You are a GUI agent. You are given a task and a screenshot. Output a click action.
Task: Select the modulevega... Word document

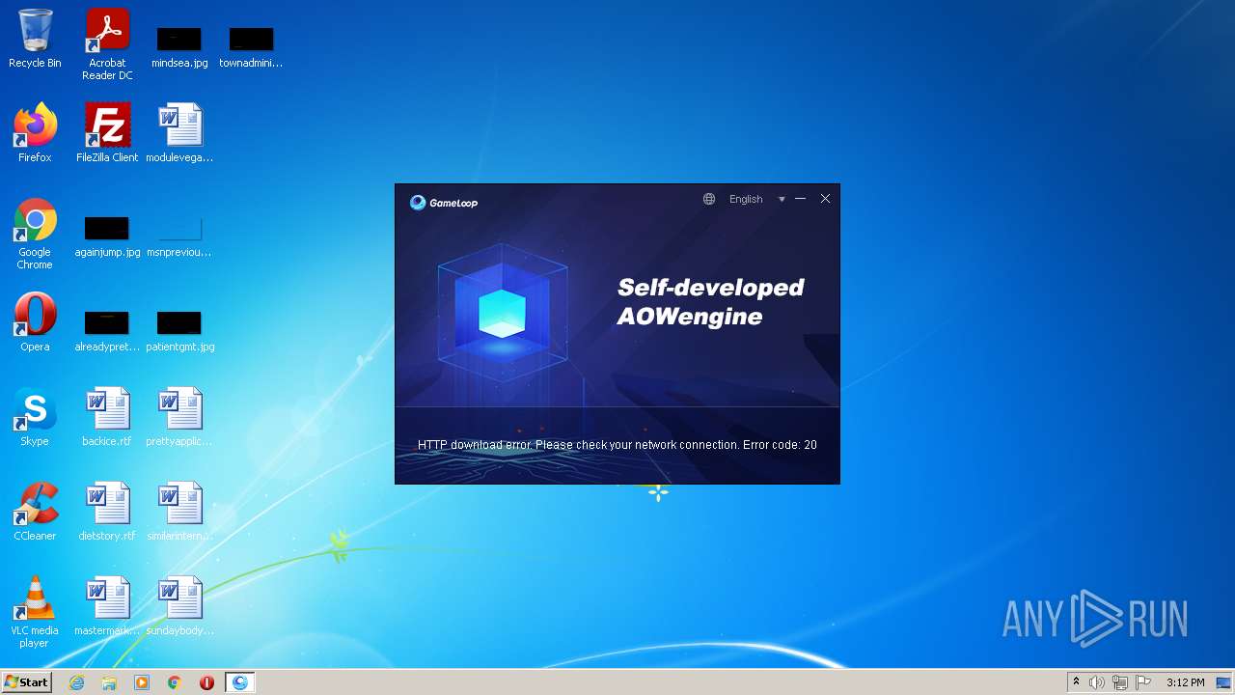pyautogui.click(x=179, y=133)
